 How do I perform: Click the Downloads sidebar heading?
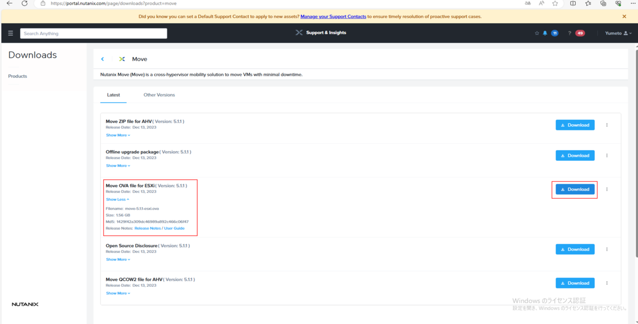click(x=32, y=55)
